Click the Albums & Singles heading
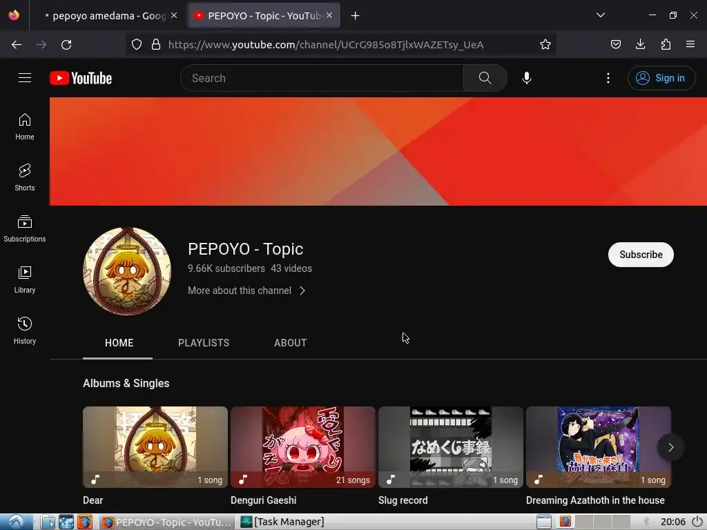 pos(126,383)
